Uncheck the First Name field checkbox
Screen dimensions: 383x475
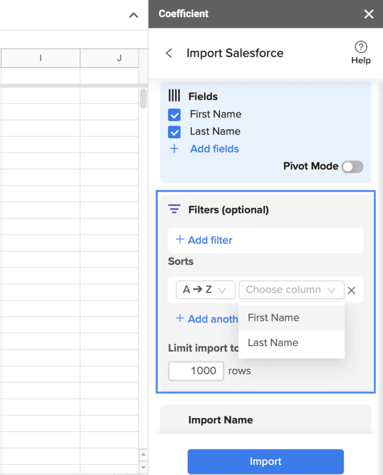pyautogui.click(x=175, y=115)
